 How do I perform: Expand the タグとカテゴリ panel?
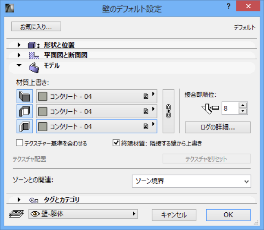(x=19, y=200)
